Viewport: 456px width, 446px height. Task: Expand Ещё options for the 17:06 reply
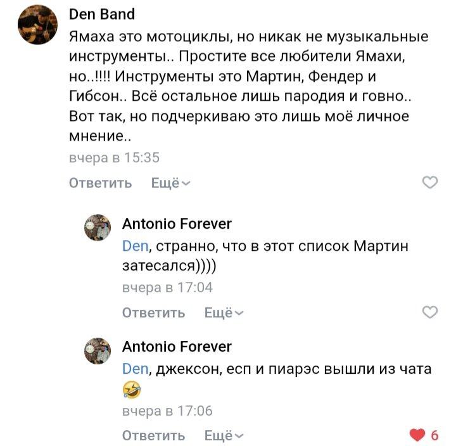point(224,435)
